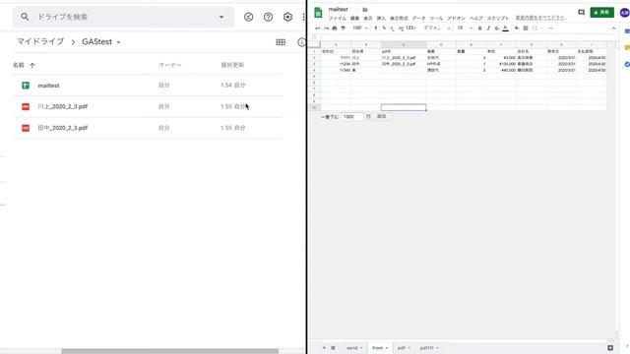
Task: Expand the GAStest folder dropdown
Action: pos(118,42)
